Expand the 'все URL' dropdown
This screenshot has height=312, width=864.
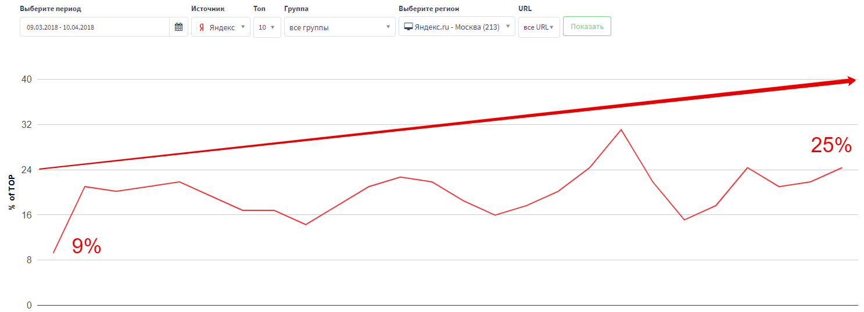[539, 27]
